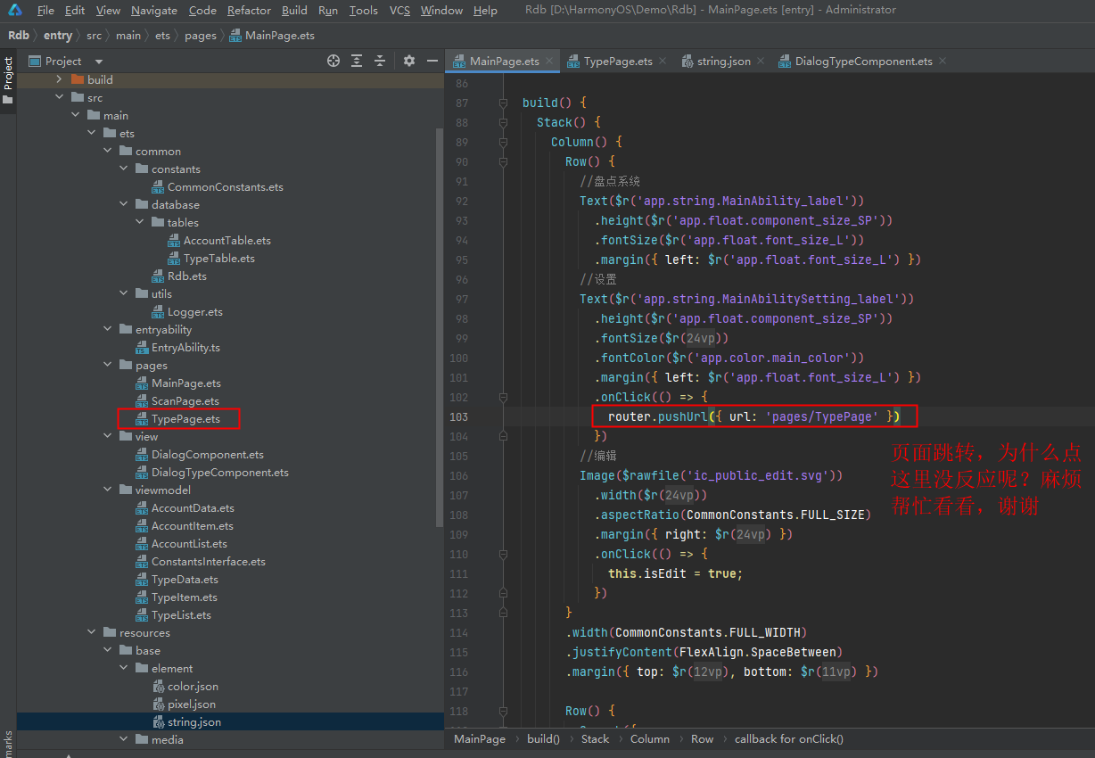Click the DevEco Studio logo icon

pos(15,11)
